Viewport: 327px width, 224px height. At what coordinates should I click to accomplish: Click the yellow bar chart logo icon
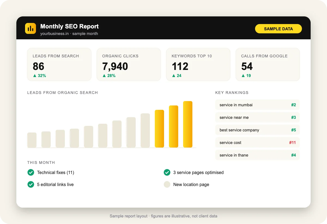pos(31,28)
